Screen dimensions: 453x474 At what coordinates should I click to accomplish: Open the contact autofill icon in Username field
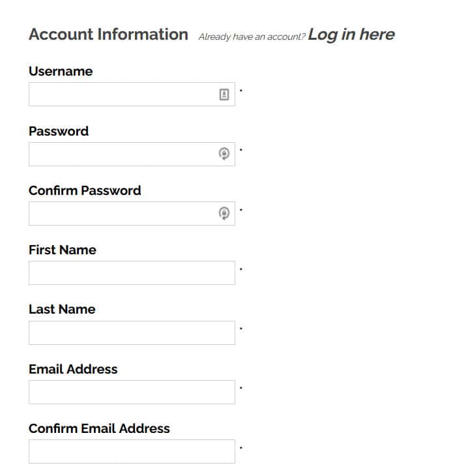coord(224,95)
